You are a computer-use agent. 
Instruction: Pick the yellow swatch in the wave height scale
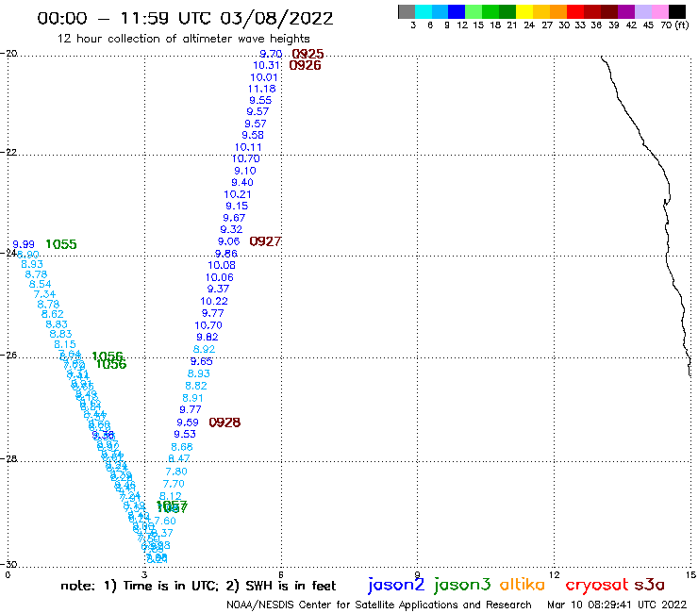(x=524, y=11)
